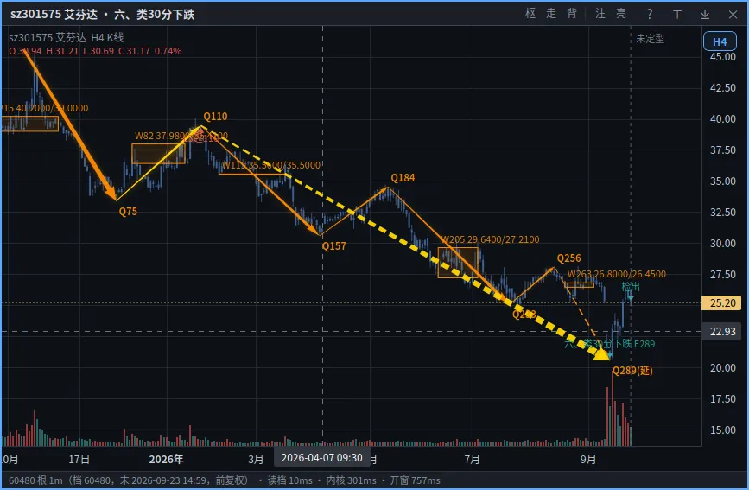Click the 开窗 757ms status entry

(x=415, y=480)
